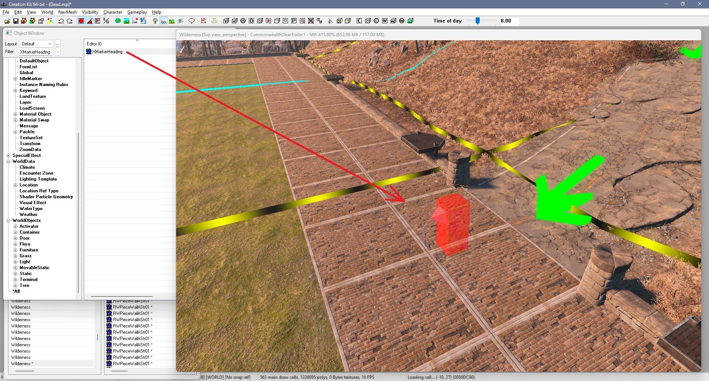This screenshot has width=709, height=381.
Task: Click the yellow stars icon in toolbar
Action: (x=215, y=21)
